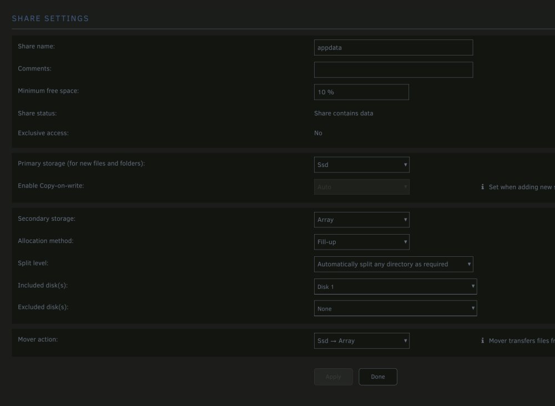Click info icon beside Copy-on-write hint

(482, 187)
